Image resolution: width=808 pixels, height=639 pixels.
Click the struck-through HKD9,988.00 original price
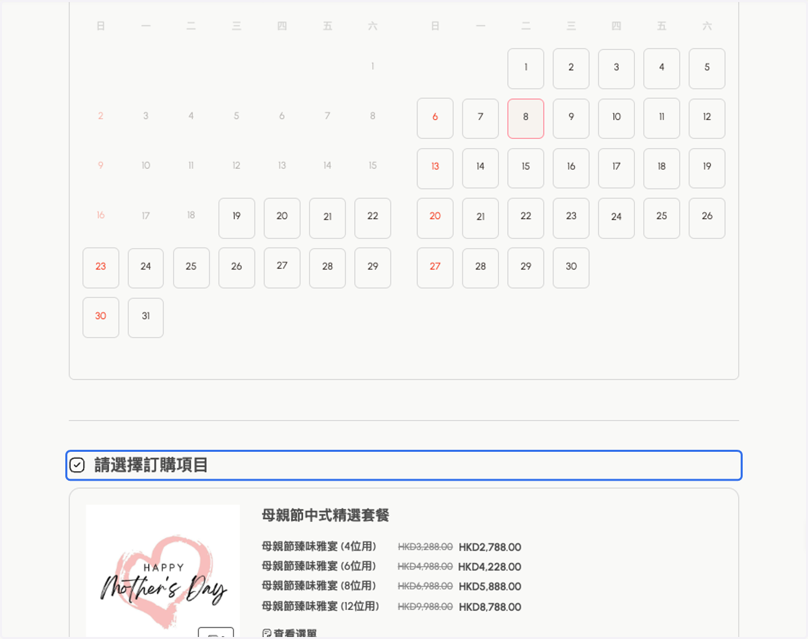[426, 606]
